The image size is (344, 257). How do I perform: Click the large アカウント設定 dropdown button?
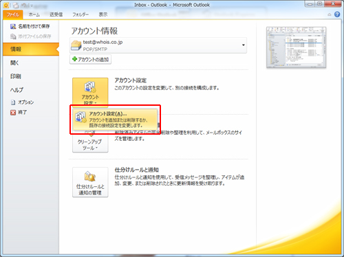pos(90,93)
